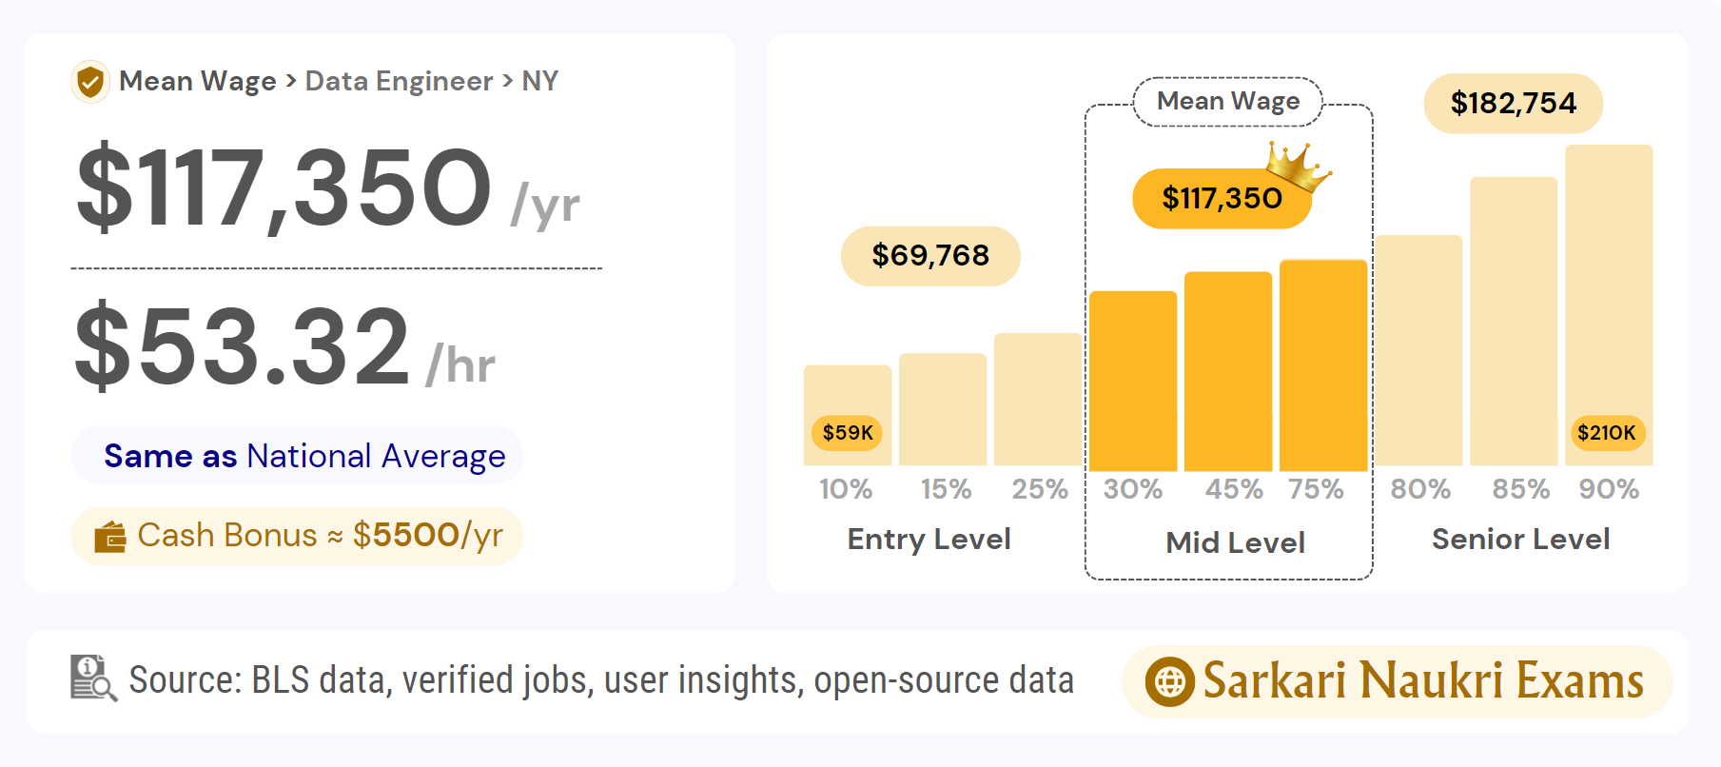
Task: Click the globe icon beside Sarkari Naukri
Action: coord(1169,681)
